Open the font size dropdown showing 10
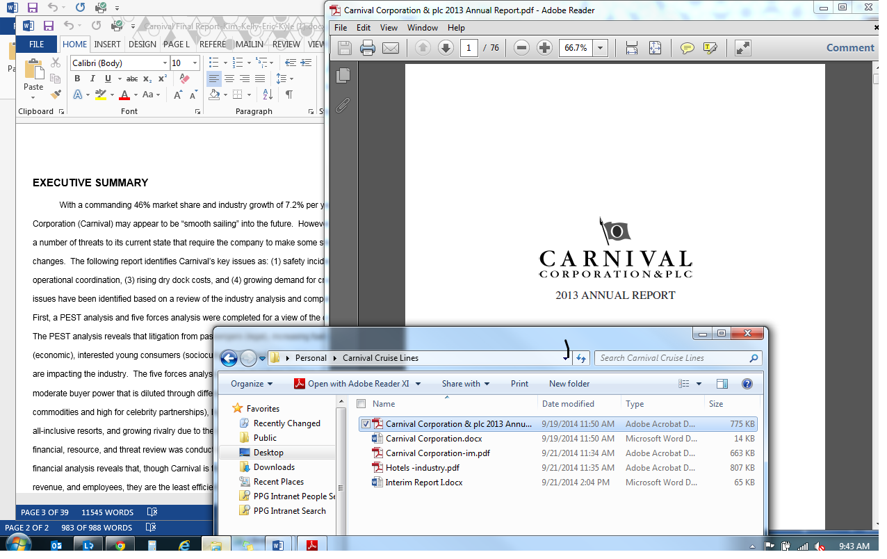Image resolution: width=887 pixels, height=559 pixels. (195, 63)
